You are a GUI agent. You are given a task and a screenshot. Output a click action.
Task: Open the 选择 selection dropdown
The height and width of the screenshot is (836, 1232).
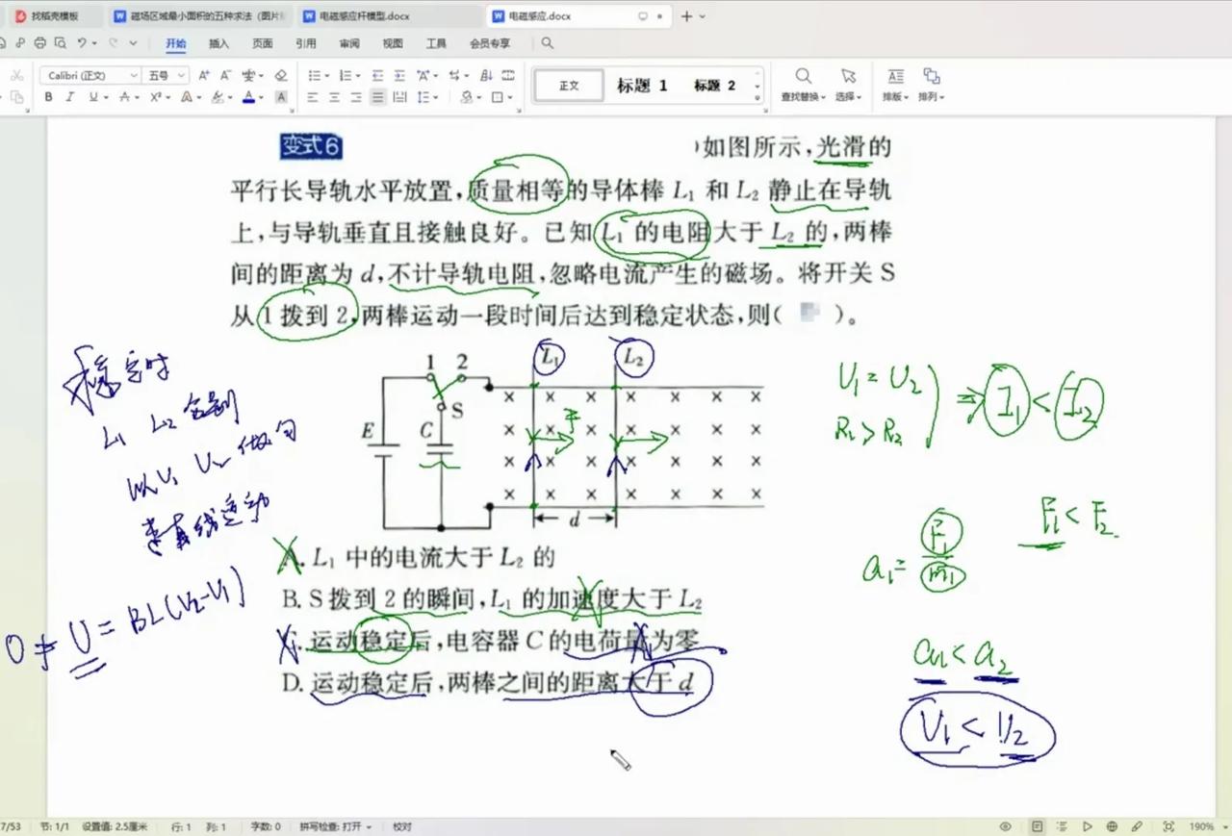click(x=848, y=85)
